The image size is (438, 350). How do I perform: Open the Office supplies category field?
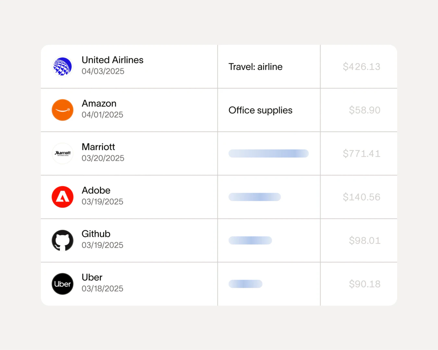tap(260, 110)
